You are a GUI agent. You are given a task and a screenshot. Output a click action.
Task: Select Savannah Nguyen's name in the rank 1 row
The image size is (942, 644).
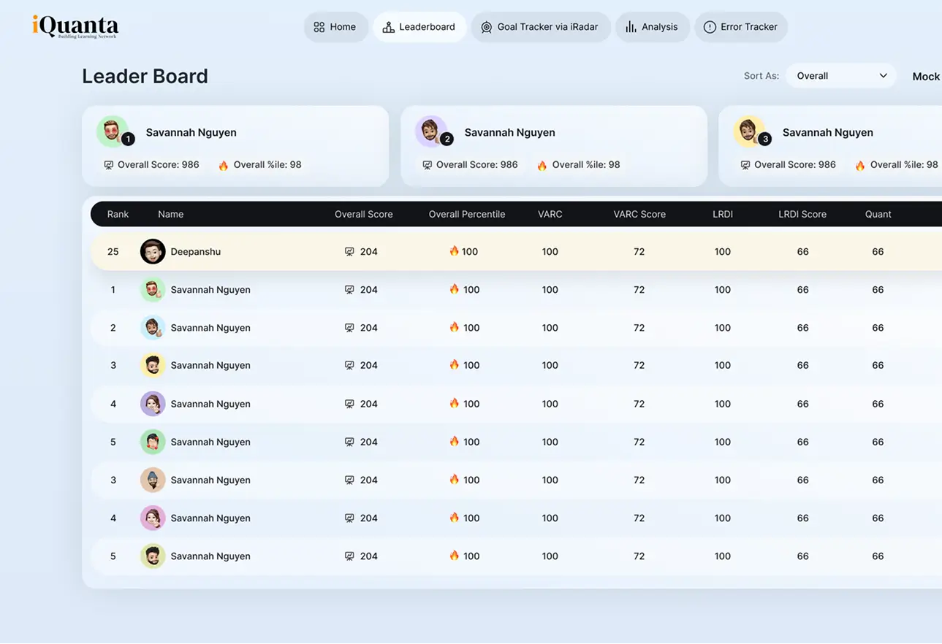pos(210,290)
